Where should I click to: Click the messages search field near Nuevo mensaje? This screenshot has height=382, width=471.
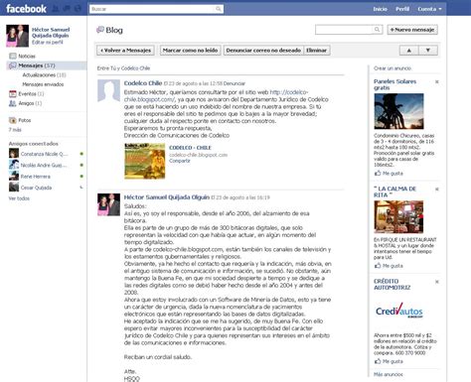click(344, 30)
